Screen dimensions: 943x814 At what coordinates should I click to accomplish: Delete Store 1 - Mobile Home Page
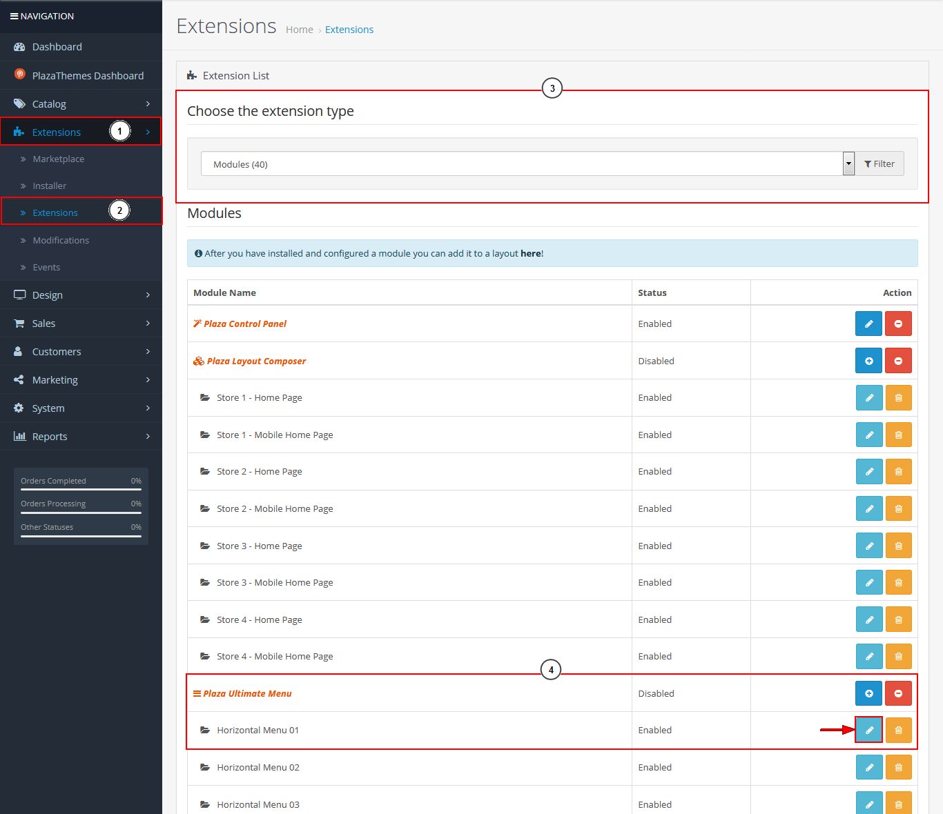(898, 435)
